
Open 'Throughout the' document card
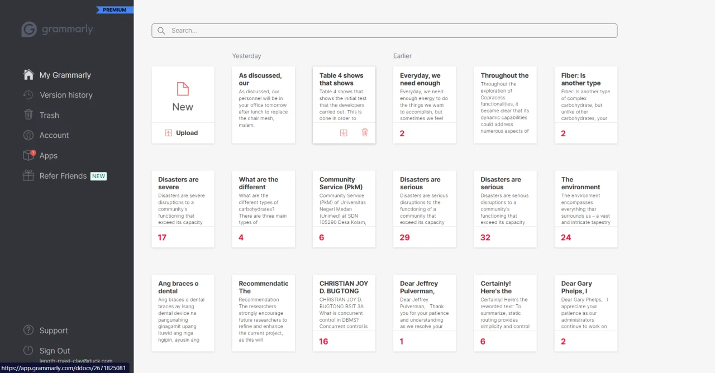tap(505, 105)
